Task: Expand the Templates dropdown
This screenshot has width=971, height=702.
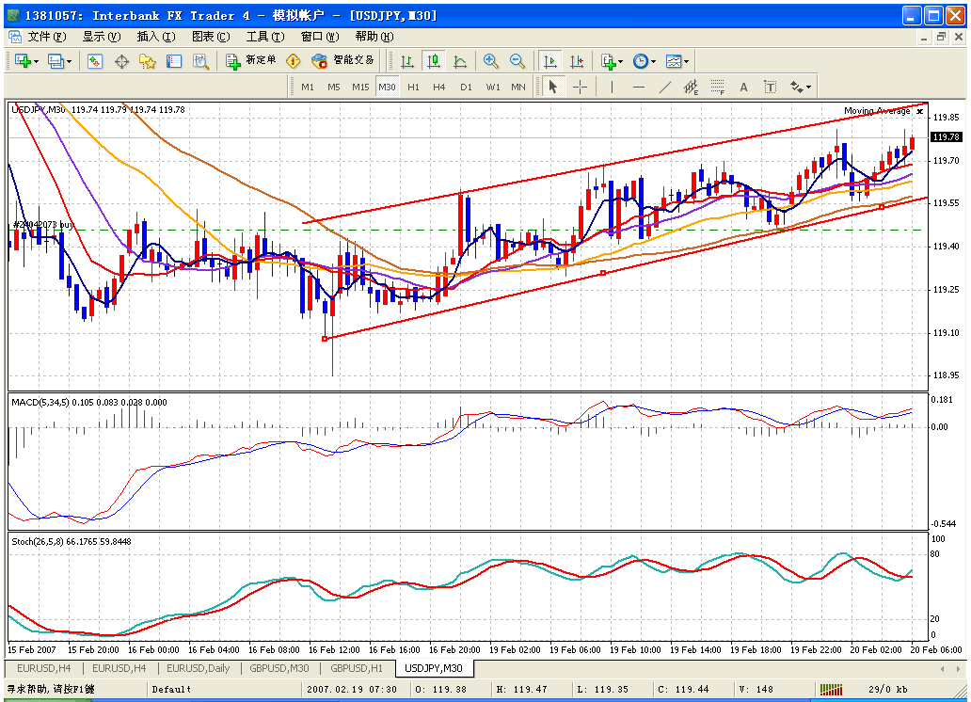Action: point(686,61)
